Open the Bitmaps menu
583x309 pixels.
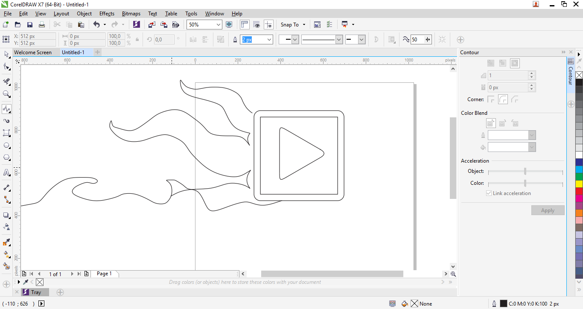coord(131,14)
